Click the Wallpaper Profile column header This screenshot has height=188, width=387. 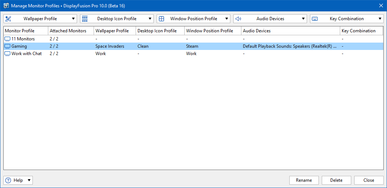tap(115, 31)
